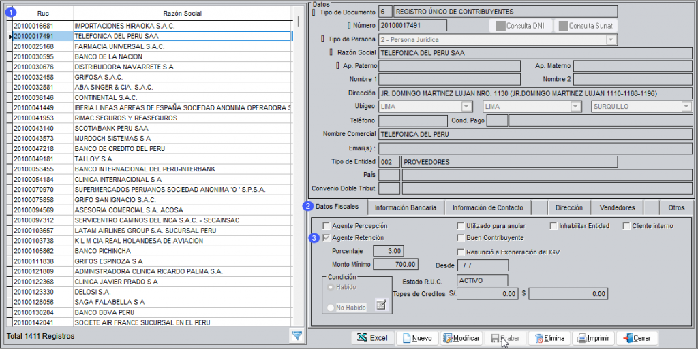Click the Elimina button
Viewport: 698px width, 349px height.
pos(549,338)
